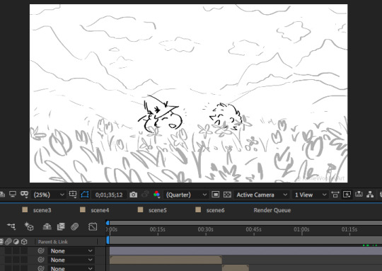Toggle the frame blending switch

pos(61,226)
